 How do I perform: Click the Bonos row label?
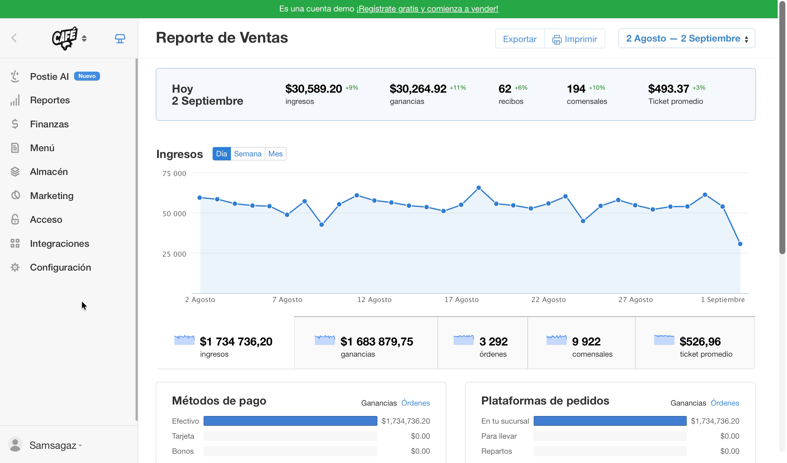(x=183, y=451)
